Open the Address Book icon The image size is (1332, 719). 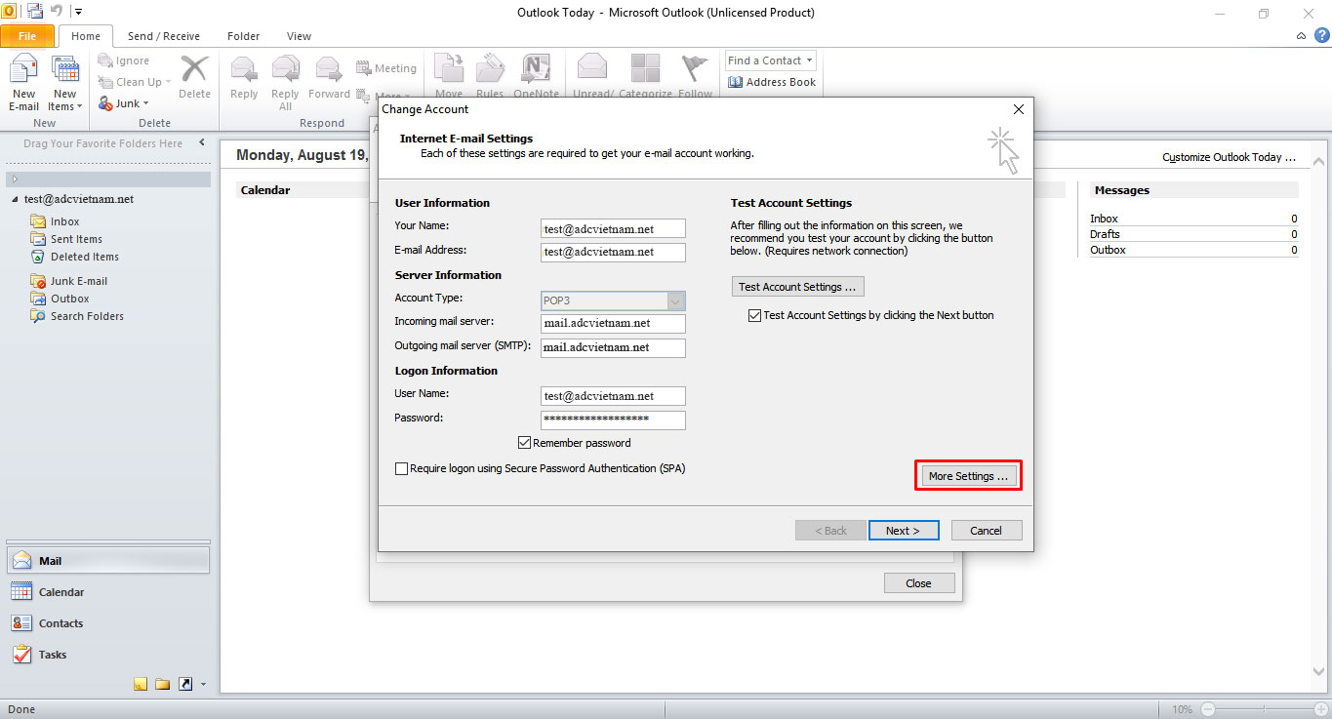click(736, 83)
